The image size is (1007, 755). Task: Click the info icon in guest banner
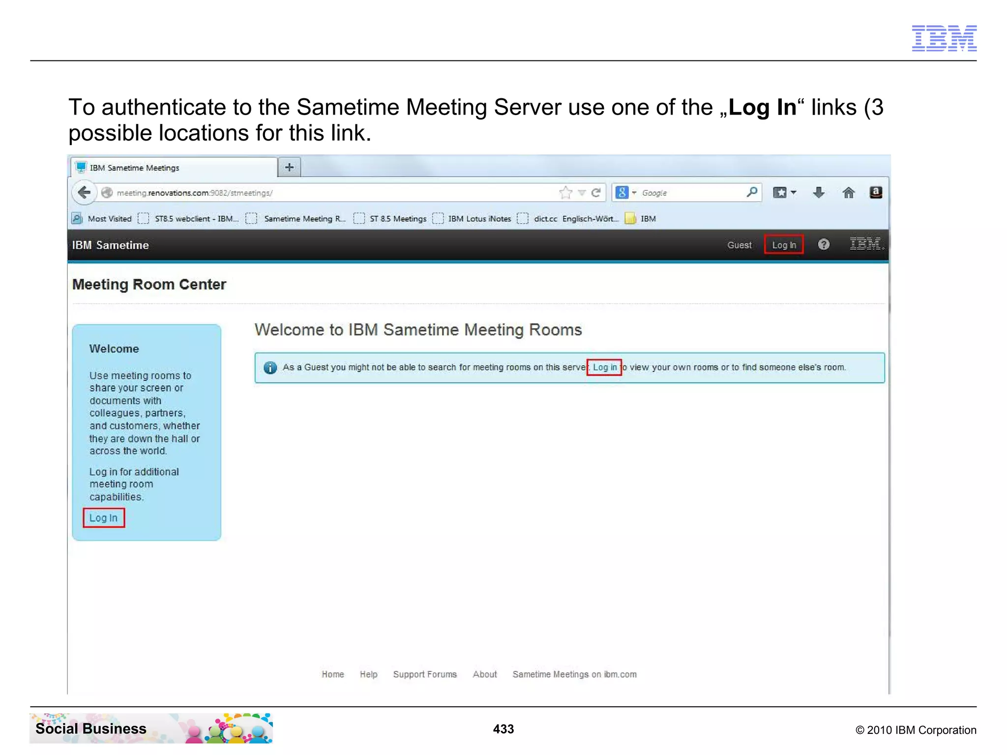[x=270, y=368]
